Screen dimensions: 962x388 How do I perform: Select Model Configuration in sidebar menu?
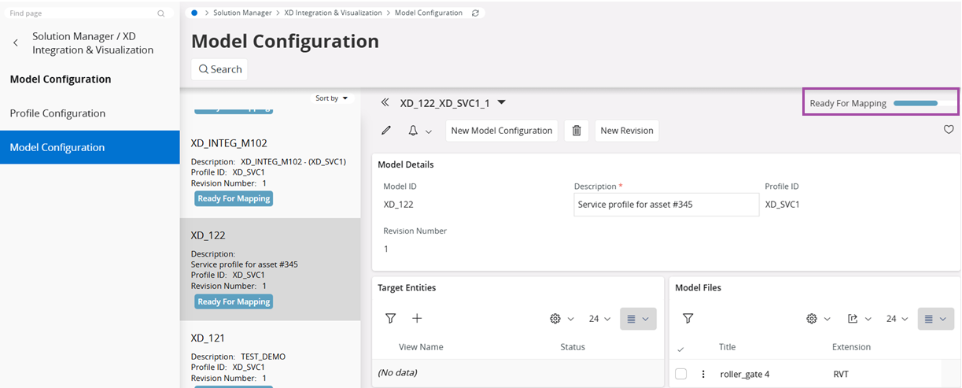[x=57, y=147]
